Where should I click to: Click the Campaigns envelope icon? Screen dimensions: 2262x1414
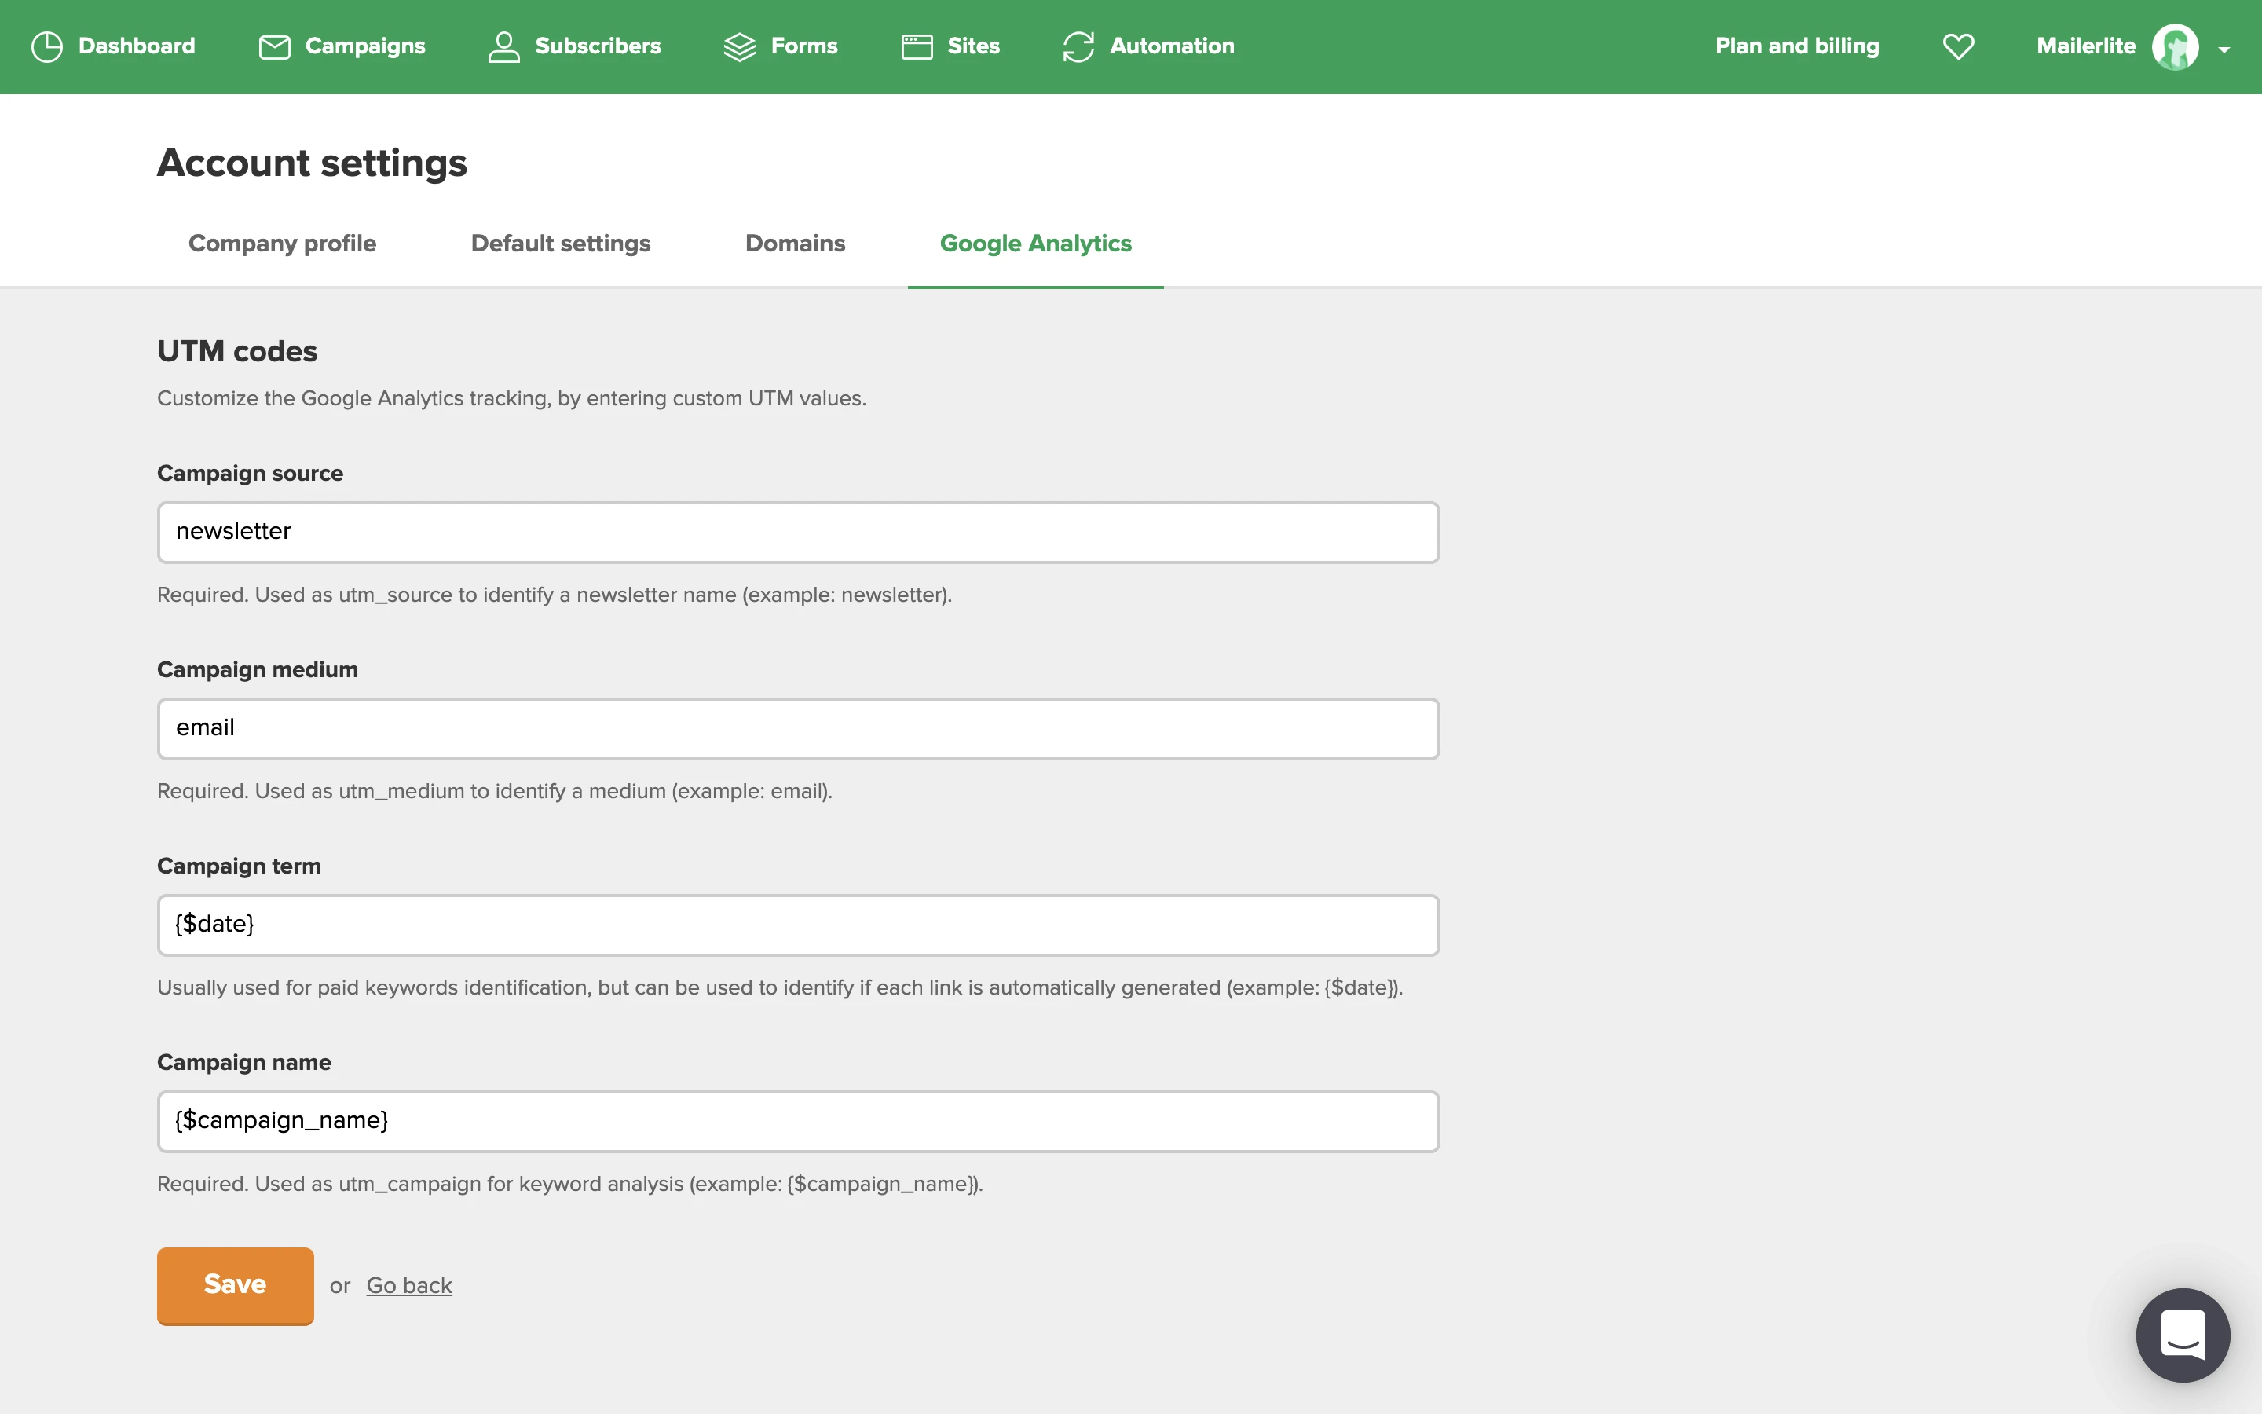[x=274, y=47]
